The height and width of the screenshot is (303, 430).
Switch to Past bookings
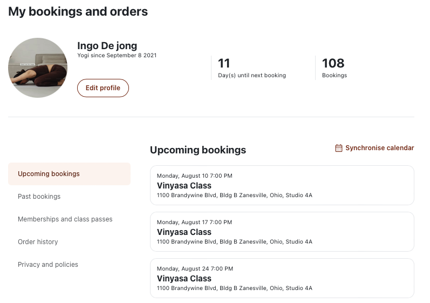click(39, 197)
